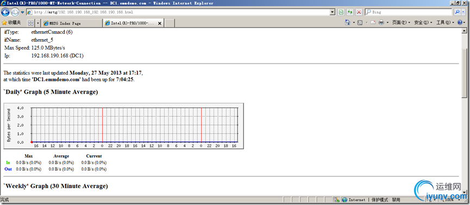Screen dimensions: 470x205
Task: Click the Read Mail envelope icon
Action: [373, 22]
